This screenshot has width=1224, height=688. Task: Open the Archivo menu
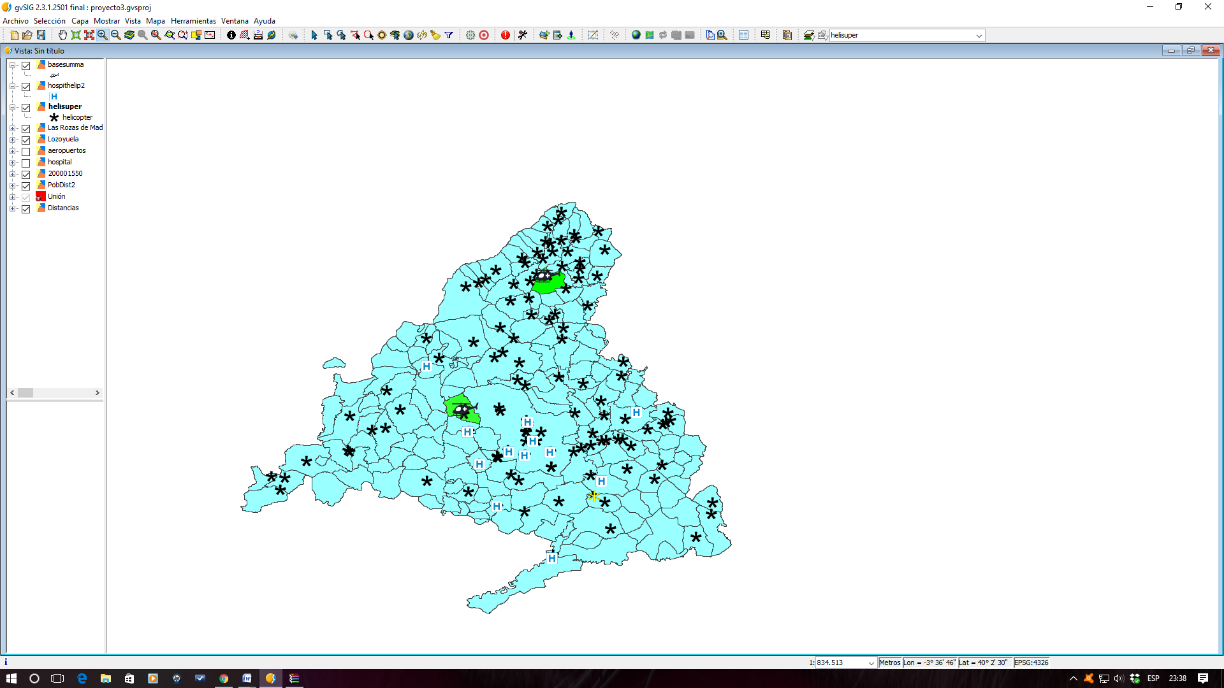pos(15,21)
